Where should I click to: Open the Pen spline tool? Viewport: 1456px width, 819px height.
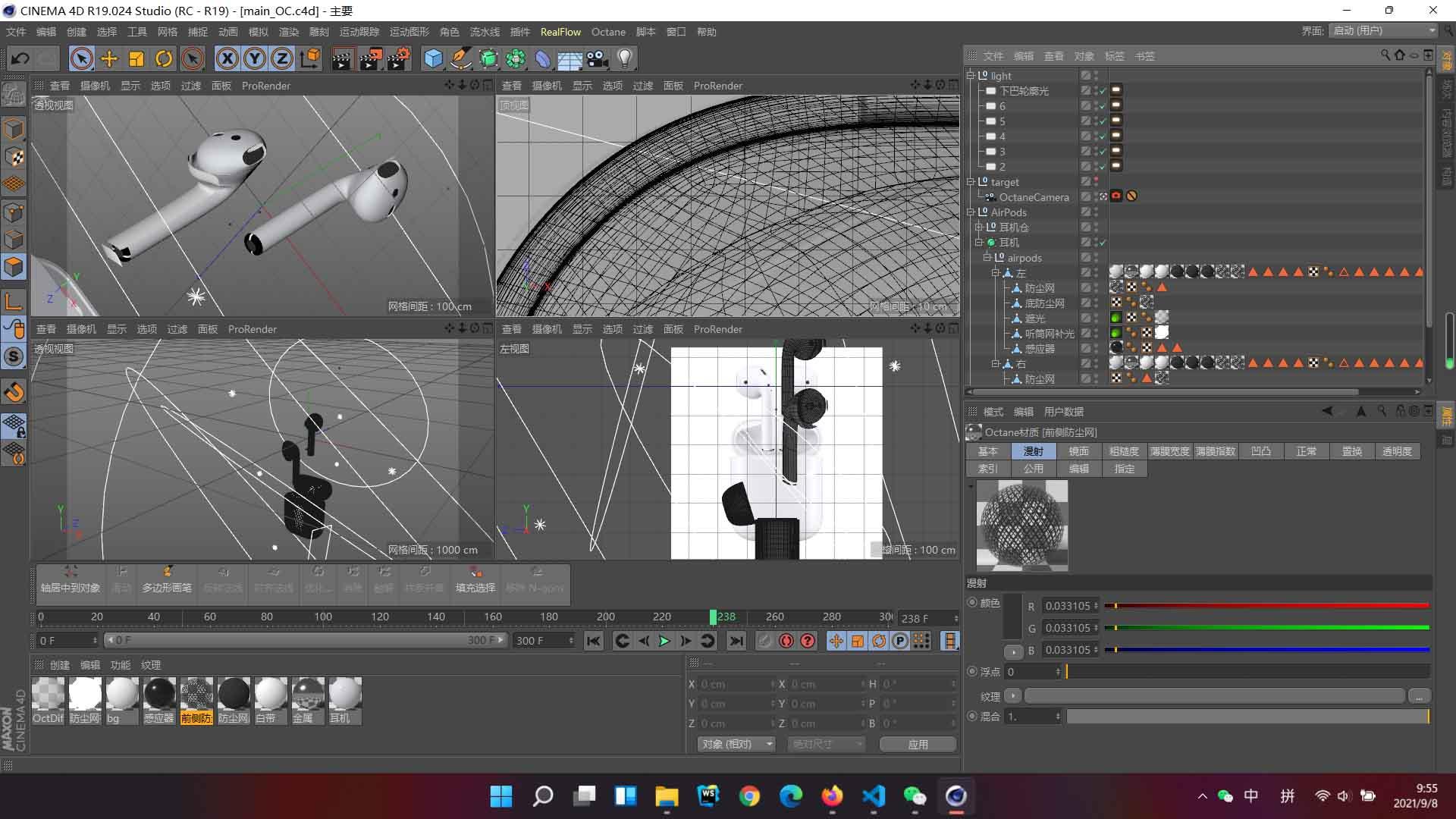click(460, 58)
